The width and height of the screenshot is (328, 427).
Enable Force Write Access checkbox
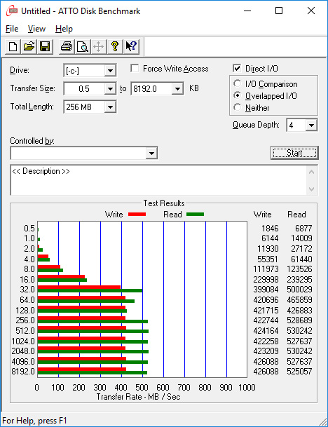(x=135, y=68)
